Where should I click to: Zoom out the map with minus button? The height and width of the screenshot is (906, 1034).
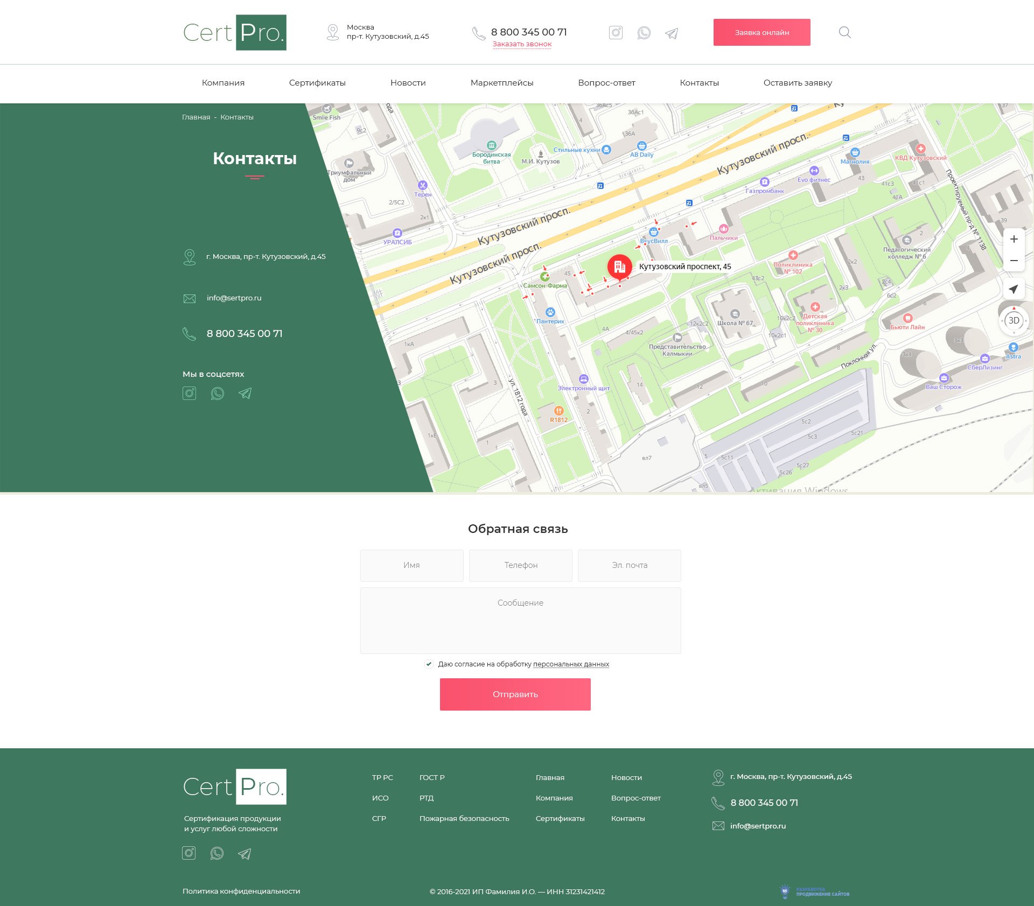pos(1014,261)
